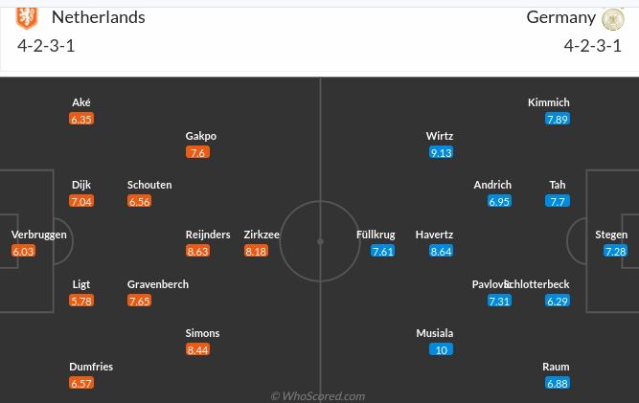
Task: Select Dumfries on the Netherlands side
Action: [91, 367]
